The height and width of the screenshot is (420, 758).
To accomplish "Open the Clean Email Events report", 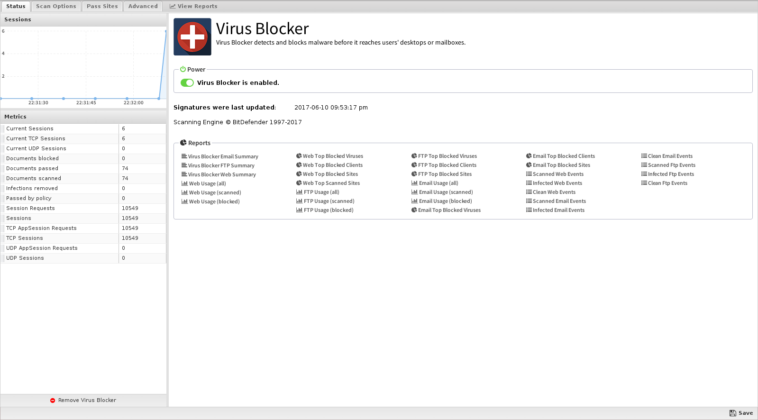I will [667, 156].
